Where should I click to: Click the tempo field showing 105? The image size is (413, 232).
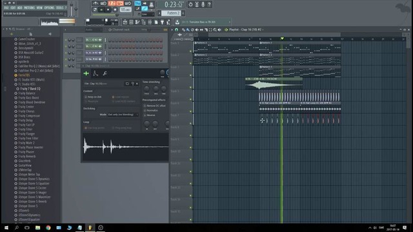(x=125, y=10)
